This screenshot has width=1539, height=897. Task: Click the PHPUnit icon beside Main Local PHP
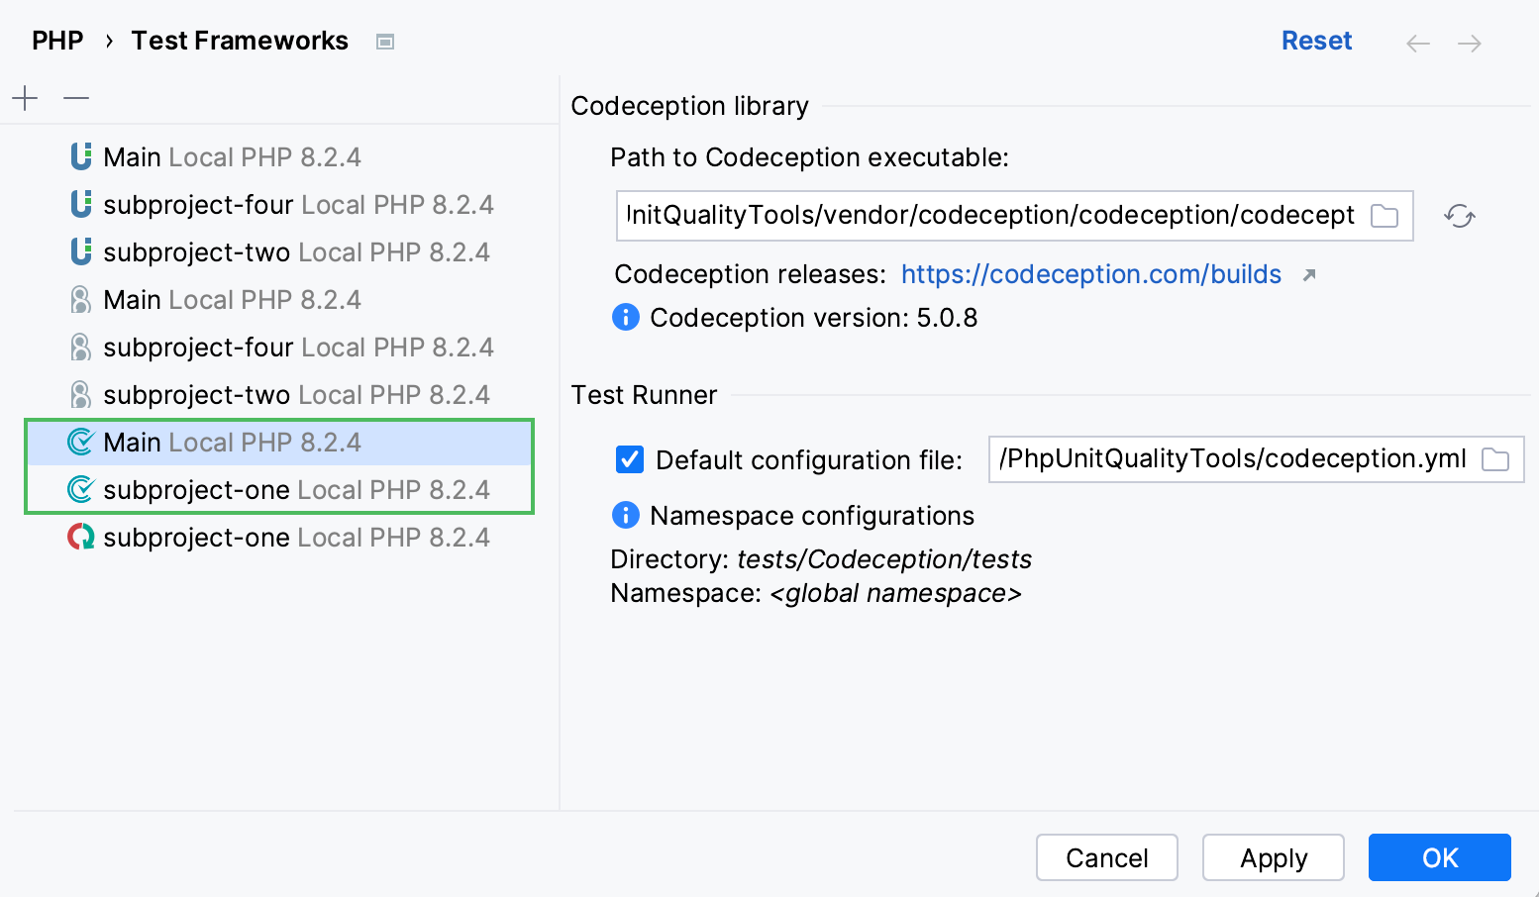click(x=80, y=155)
